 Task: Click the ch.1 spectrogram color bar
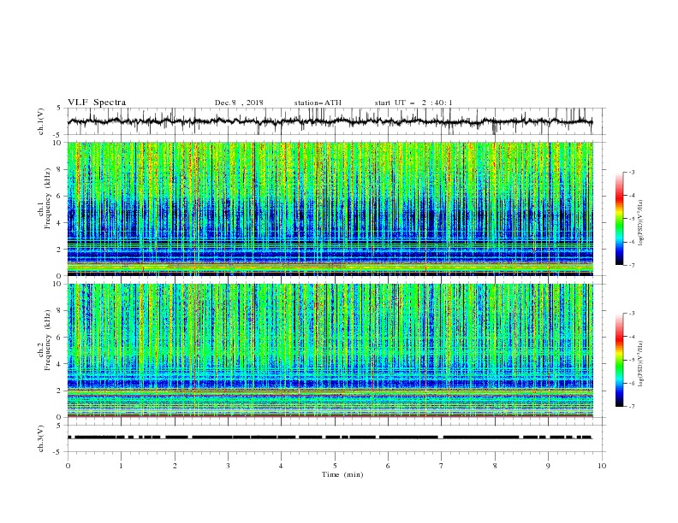619,219
